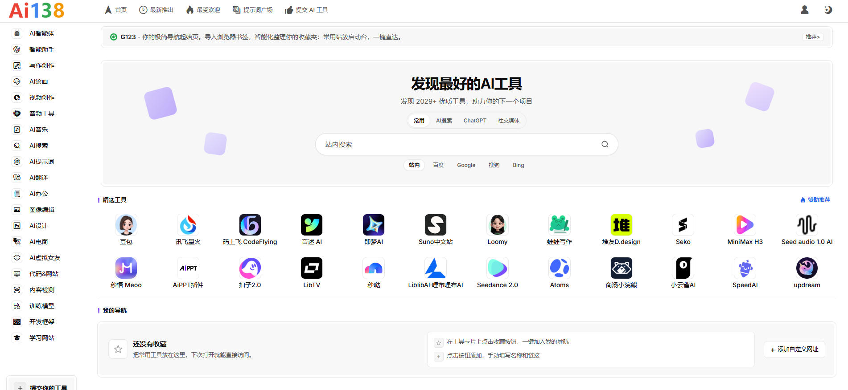The image size is (848, 390).
Task: Open the Seko tool icon
Action: tap(683, 225)
